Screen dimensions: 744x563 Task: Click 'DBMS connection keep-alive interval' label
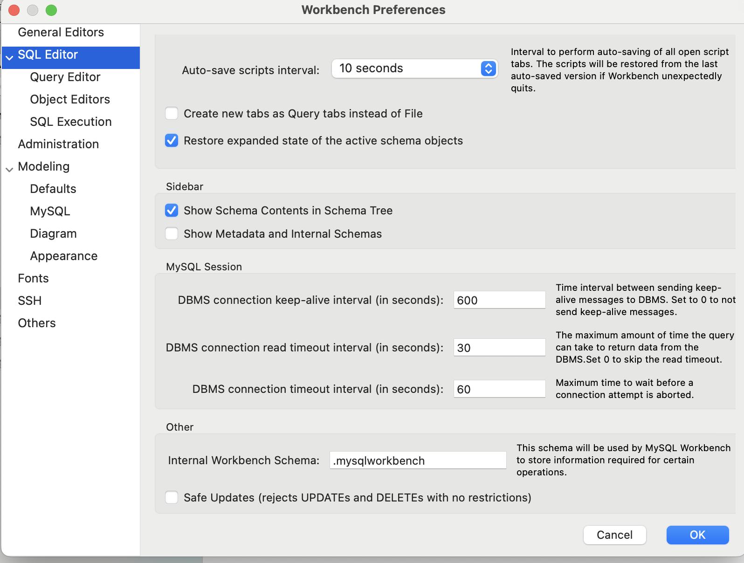pos(310,300)
